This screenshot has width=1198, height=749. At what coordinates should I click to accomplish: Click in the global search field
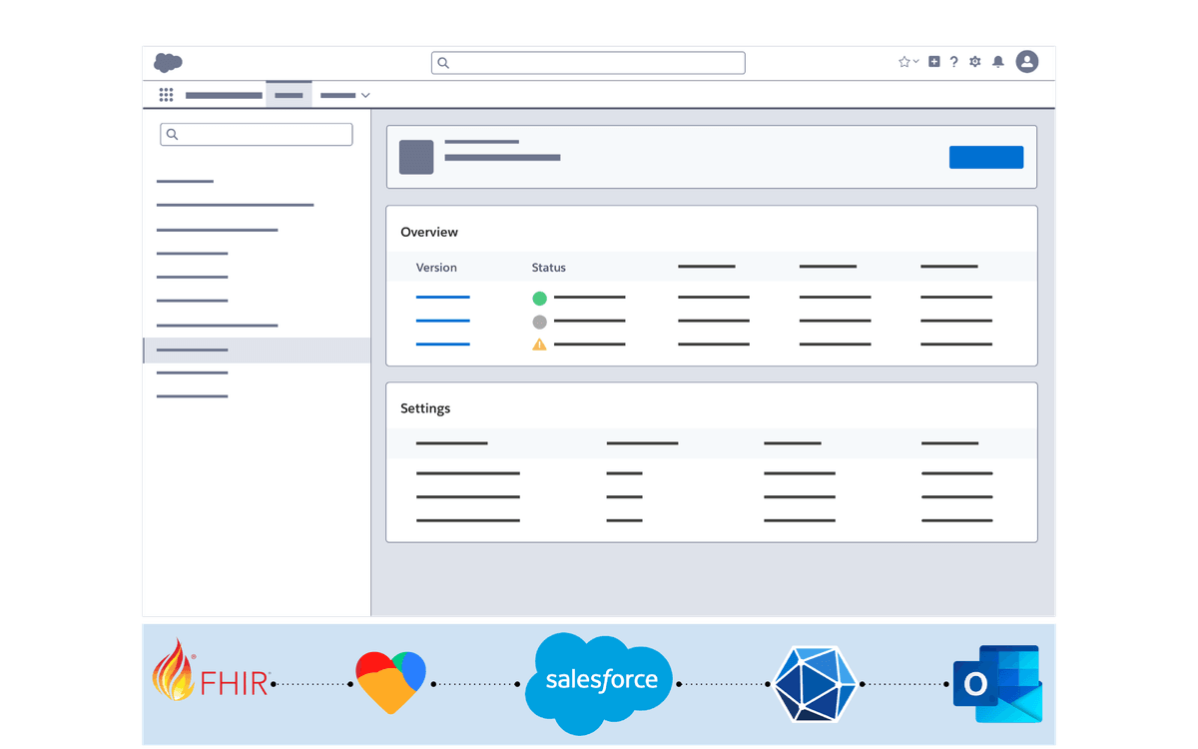coord(589,63)
